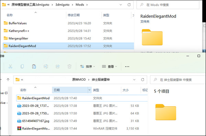
Task: Click the 原神模型替换工具3dmigoto breadcrumb
Action: coord(30,5)
